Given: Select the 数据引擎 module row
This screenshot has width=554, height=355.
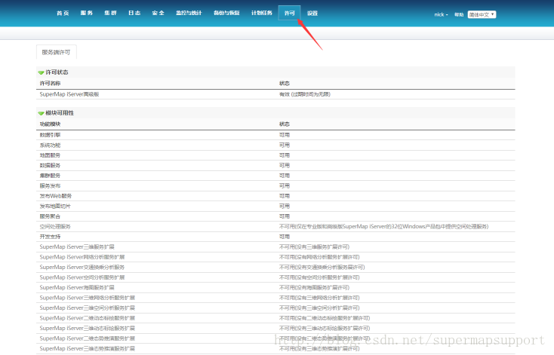Looking at the screenshot, I should pos(275,135).
